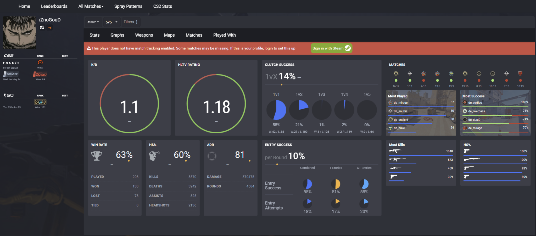The width and height of the screenshot is (536, 236).
Task: Switch to the Played With tab
Action: pyautogui.click(x=225, y=35)
